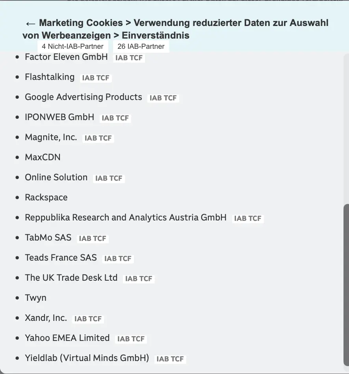
Task: Open Google Advertising Products partner entry
Action: point(84,97)
